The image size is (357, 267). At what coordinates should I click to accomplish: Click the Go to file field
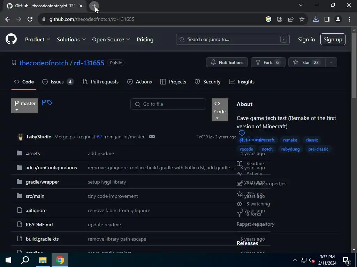pyautogui.click(x=168, y=104)
